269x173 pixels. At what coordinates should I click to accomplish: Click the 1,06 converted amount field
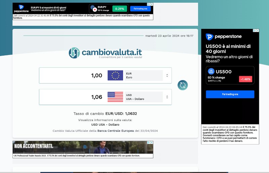(x=72, y=97)
